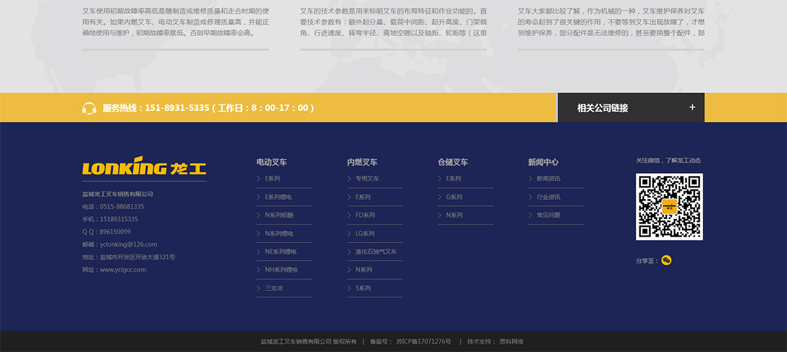Image resolution: width=787 pixels, height=352 pixels.
Task: Click the arrow icon beside 专用叉车
Action: (350, 178)
